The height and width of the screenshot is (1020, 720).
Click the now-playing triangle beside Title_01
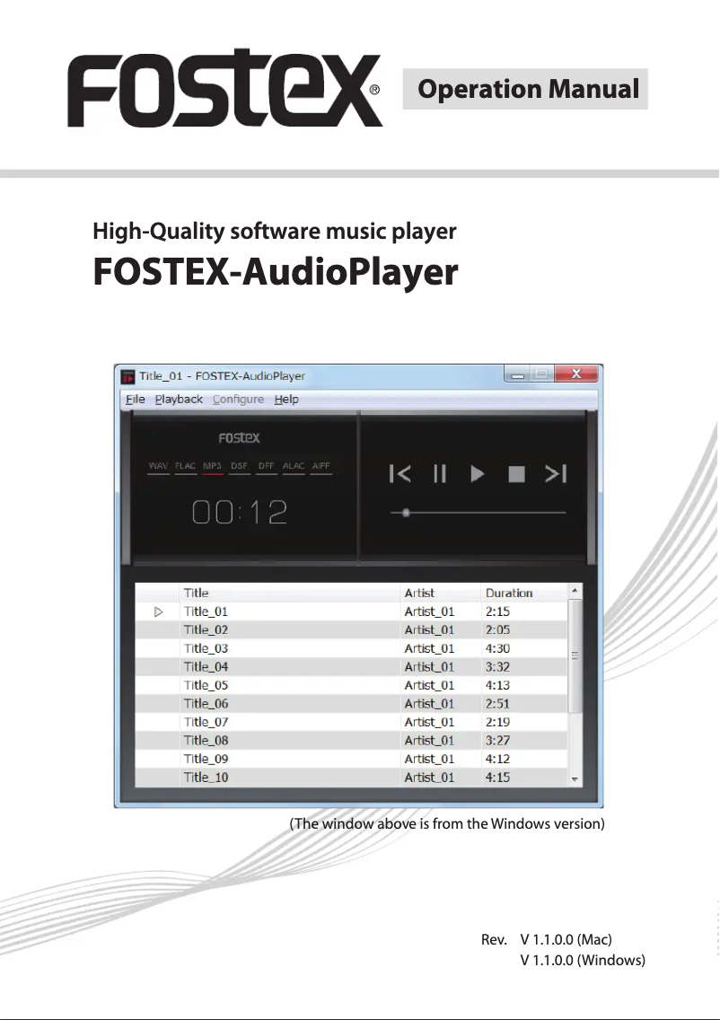pyautogui.click(x=159, y=611)
